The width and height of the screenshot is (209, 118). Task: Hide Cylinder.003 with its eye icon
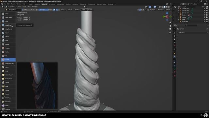click(x=204, y=11)
